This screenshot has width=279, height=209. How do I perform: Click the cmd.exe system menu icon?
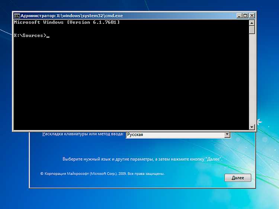pos(17,16)
